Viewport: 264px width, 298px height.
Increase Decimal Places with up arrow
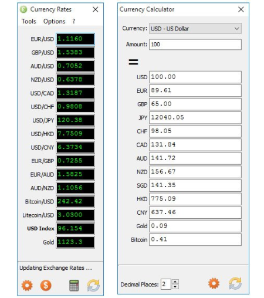tap(175, 282)
